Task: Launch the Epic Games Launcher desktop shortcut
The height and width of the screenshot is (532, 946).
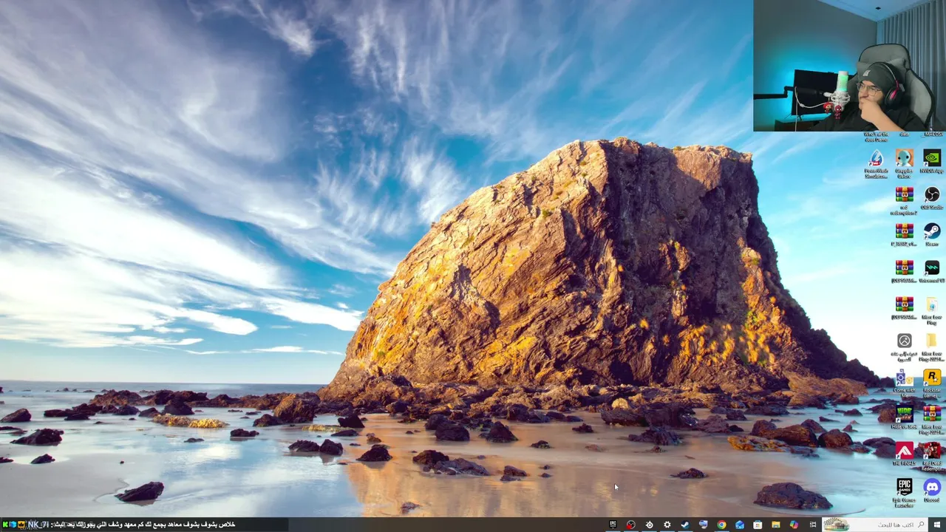Action: (x=904, y=492)
